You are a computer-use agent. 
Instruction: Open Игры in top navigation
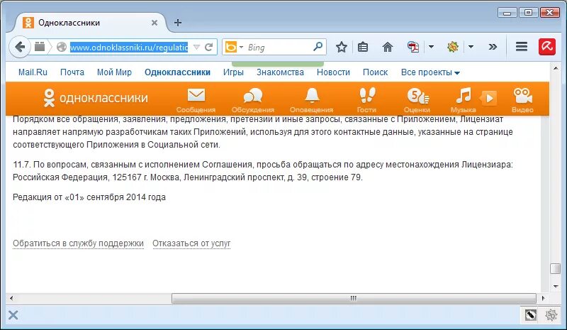point(233,72)
